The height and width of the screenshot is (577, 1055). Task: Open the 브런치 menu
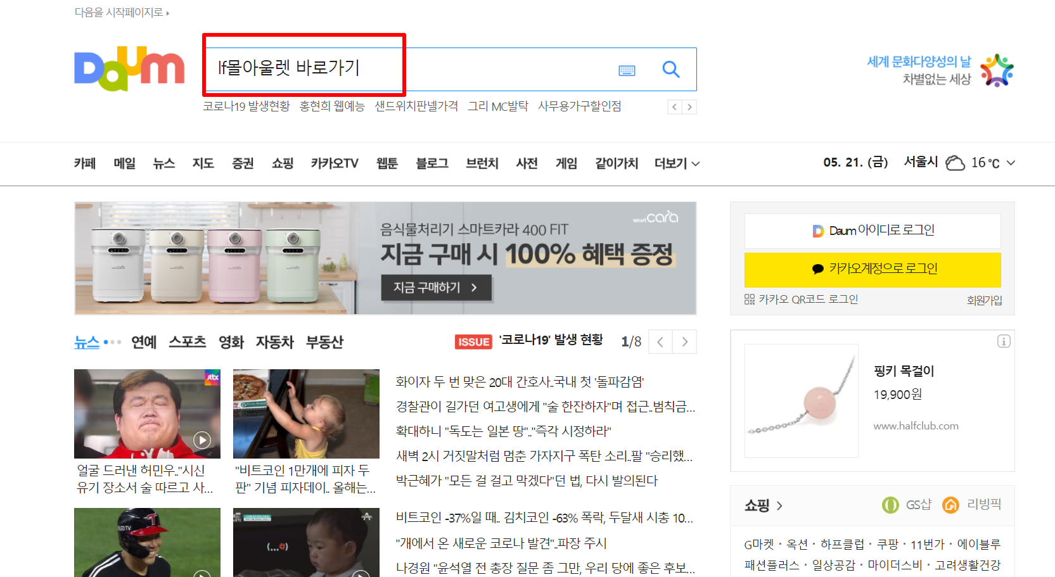[482, 163]
